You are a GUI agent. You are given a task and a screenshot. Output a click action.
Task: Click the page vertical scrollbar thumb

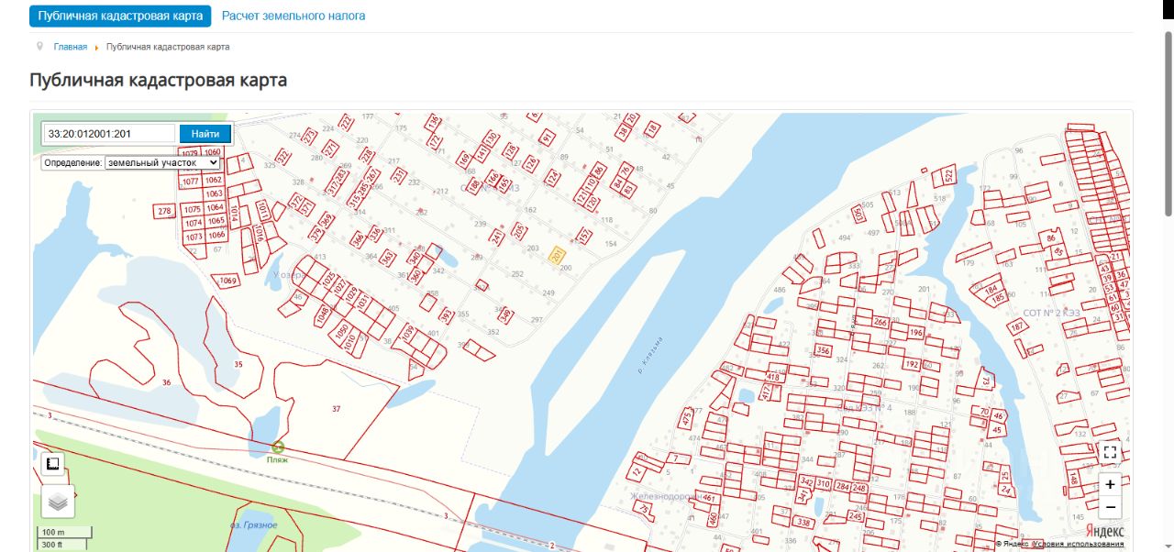point(1168,124)
